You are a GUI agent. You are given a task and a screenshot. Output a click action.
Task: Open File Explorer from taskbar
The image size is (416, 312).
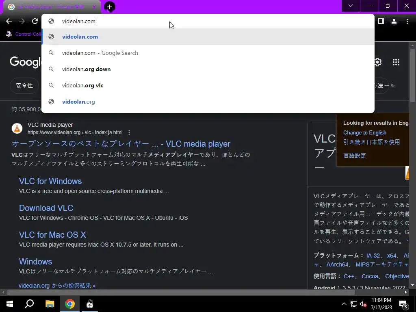[x=50, y=304]
